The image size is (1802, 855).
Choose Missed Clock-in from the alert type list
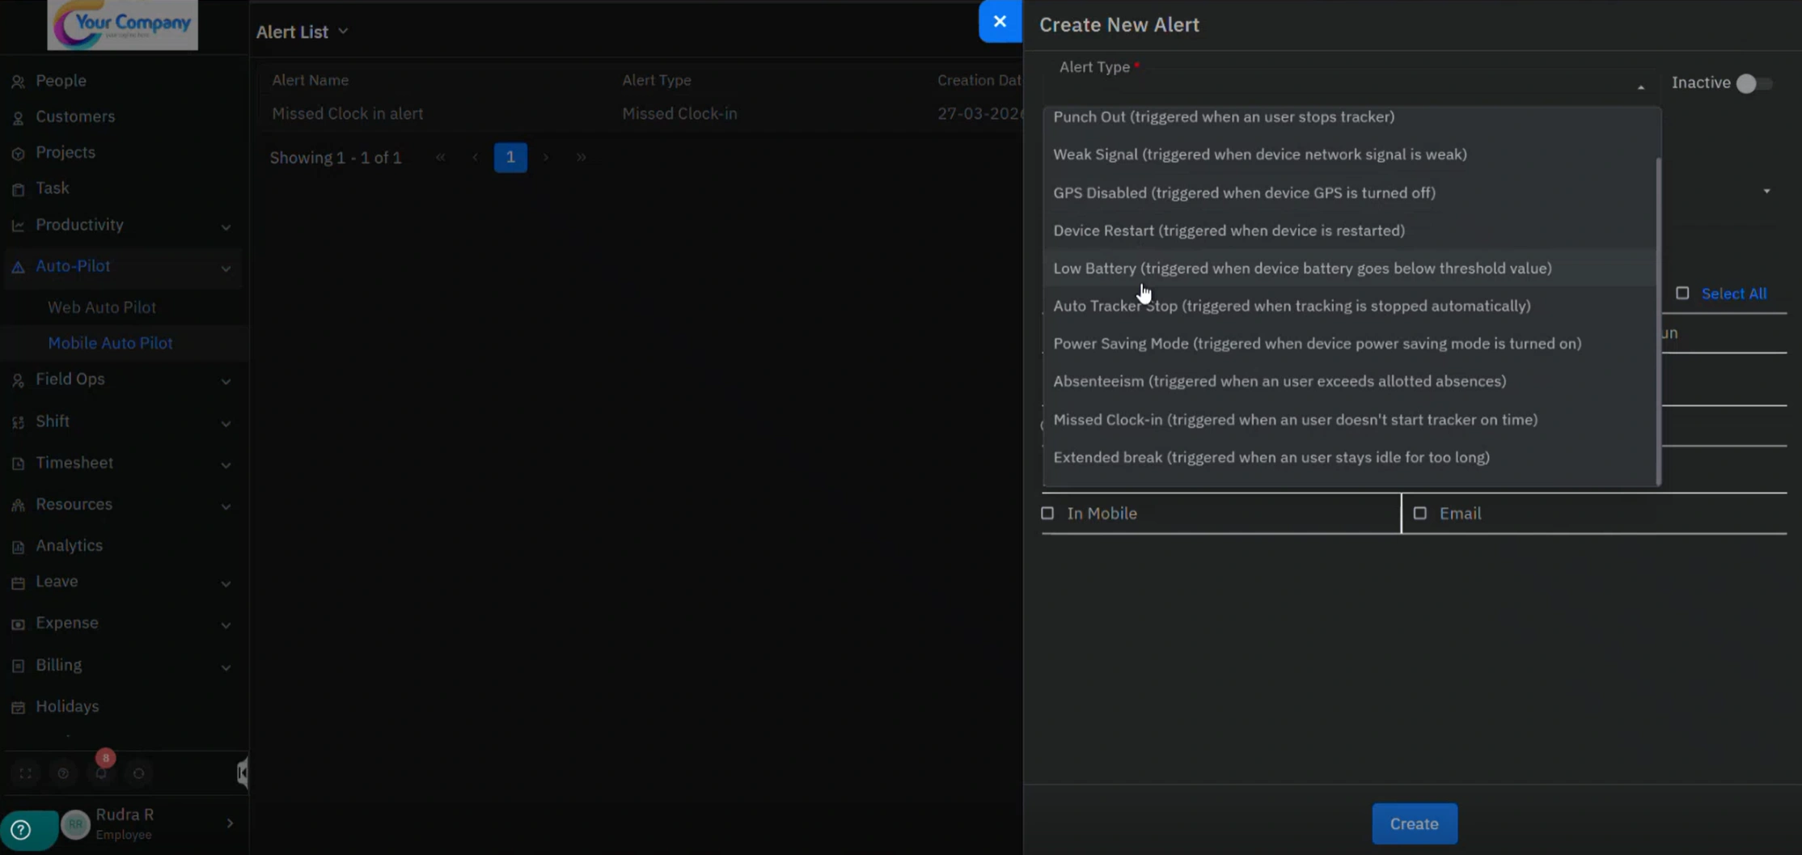pyautogui.click(x=1294, y=419)
